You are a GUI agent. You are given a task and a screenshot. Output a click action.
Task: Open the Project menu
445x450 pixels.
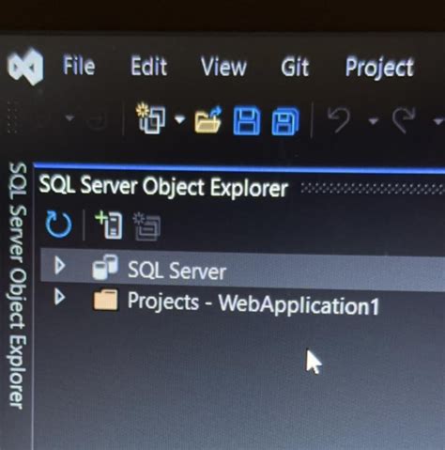coord(379,68)
